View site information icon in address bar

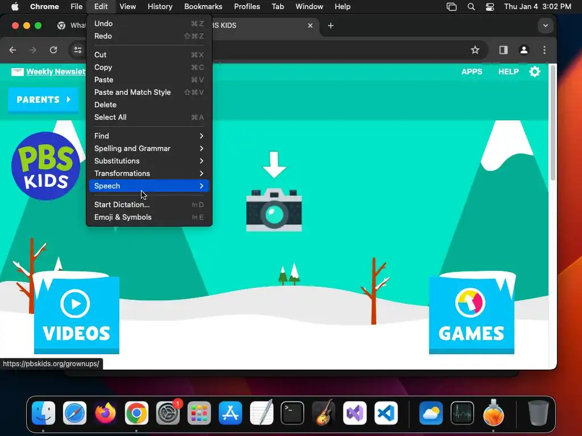pos(77,50)
